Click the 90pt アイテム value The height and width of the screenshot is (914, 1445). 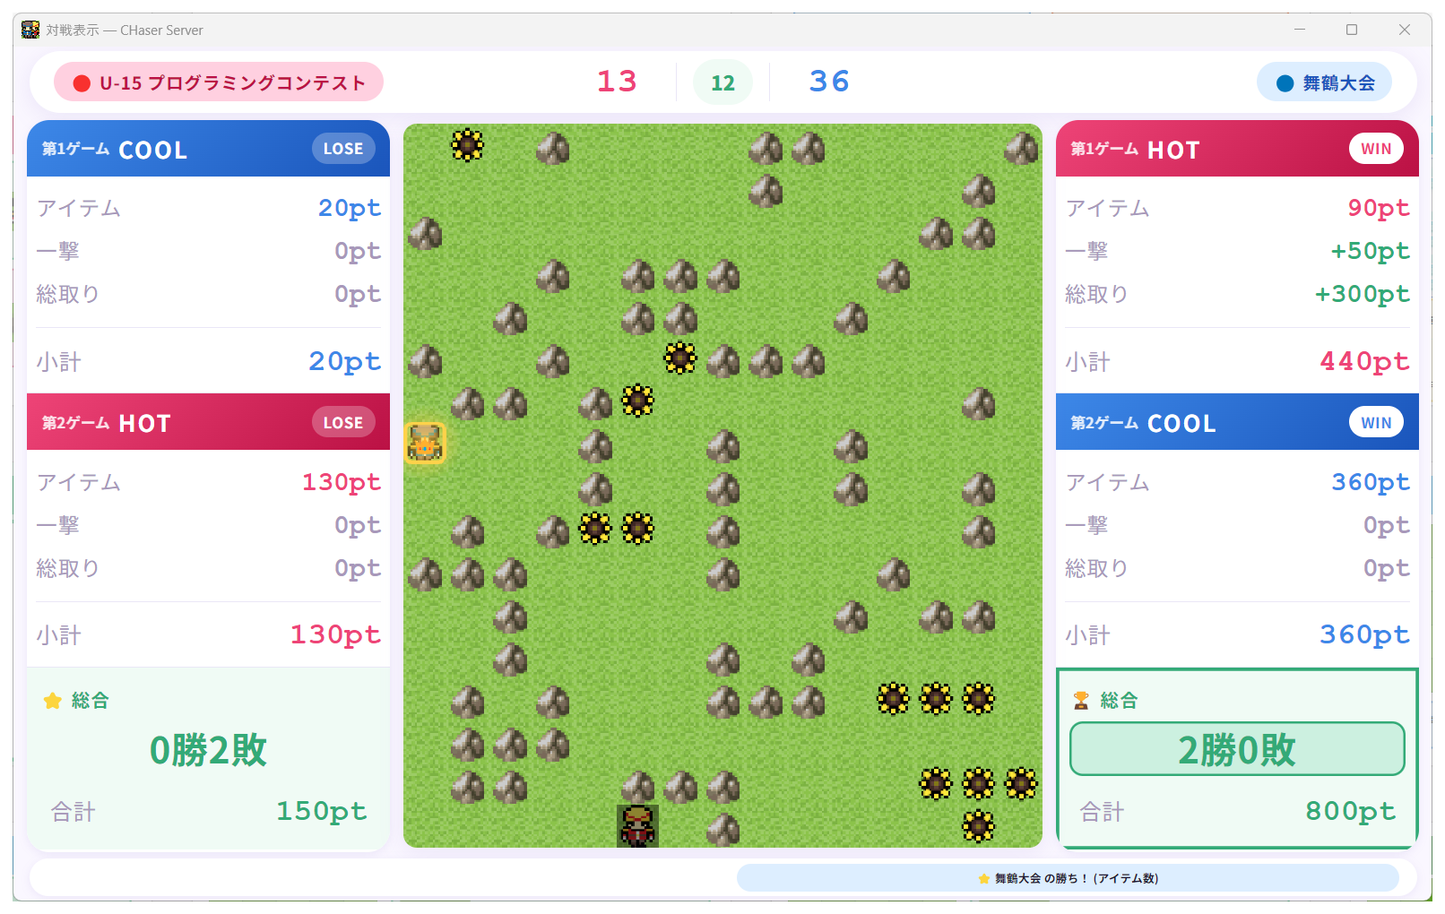(x=1379, y=208)
